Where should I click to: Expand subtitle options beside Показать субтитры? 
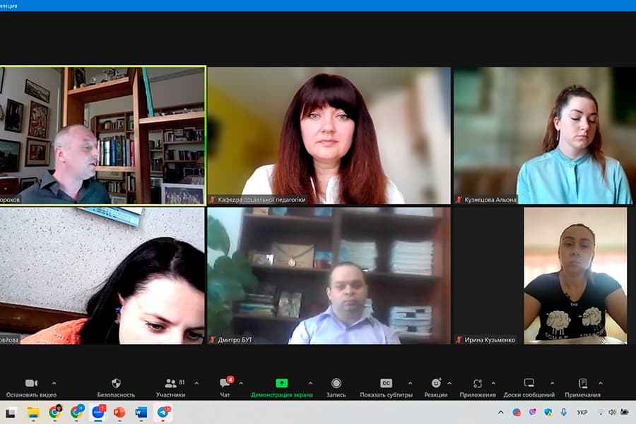click(410, 382)
